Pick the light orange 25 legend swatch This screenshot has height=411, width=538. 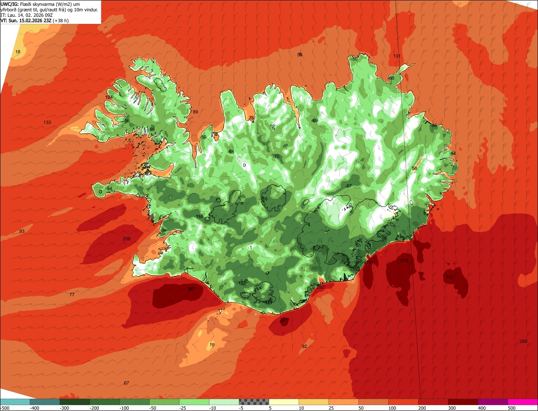point(343,402)
